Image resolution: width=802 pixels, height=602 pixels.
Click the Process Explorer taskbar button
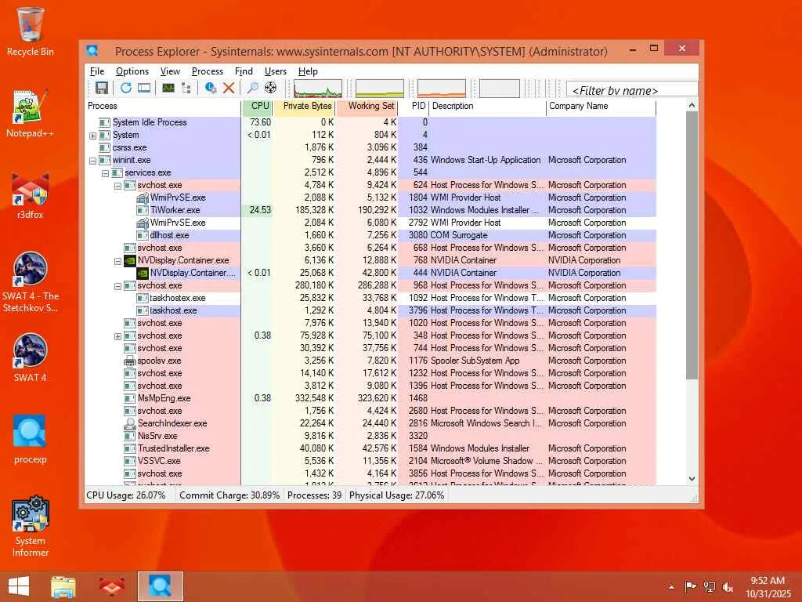point(160,586)
